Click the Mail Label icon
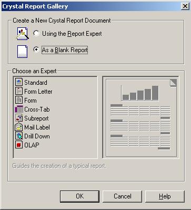191x210 pixels. coord(19,127)
